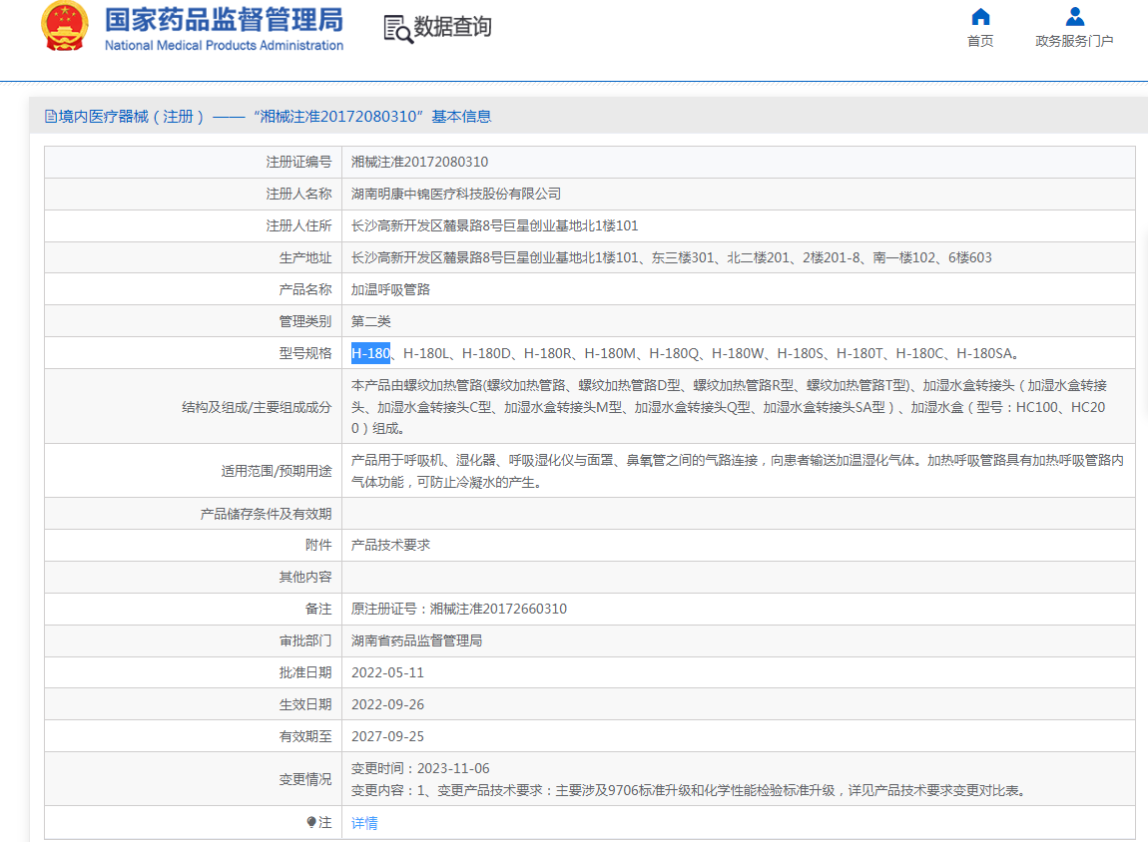Click 湖南明康中锦医疗科技股份有限公司 registrant name
The width and height of the screenshot is (1148, 842).
(x=456, y=194)
